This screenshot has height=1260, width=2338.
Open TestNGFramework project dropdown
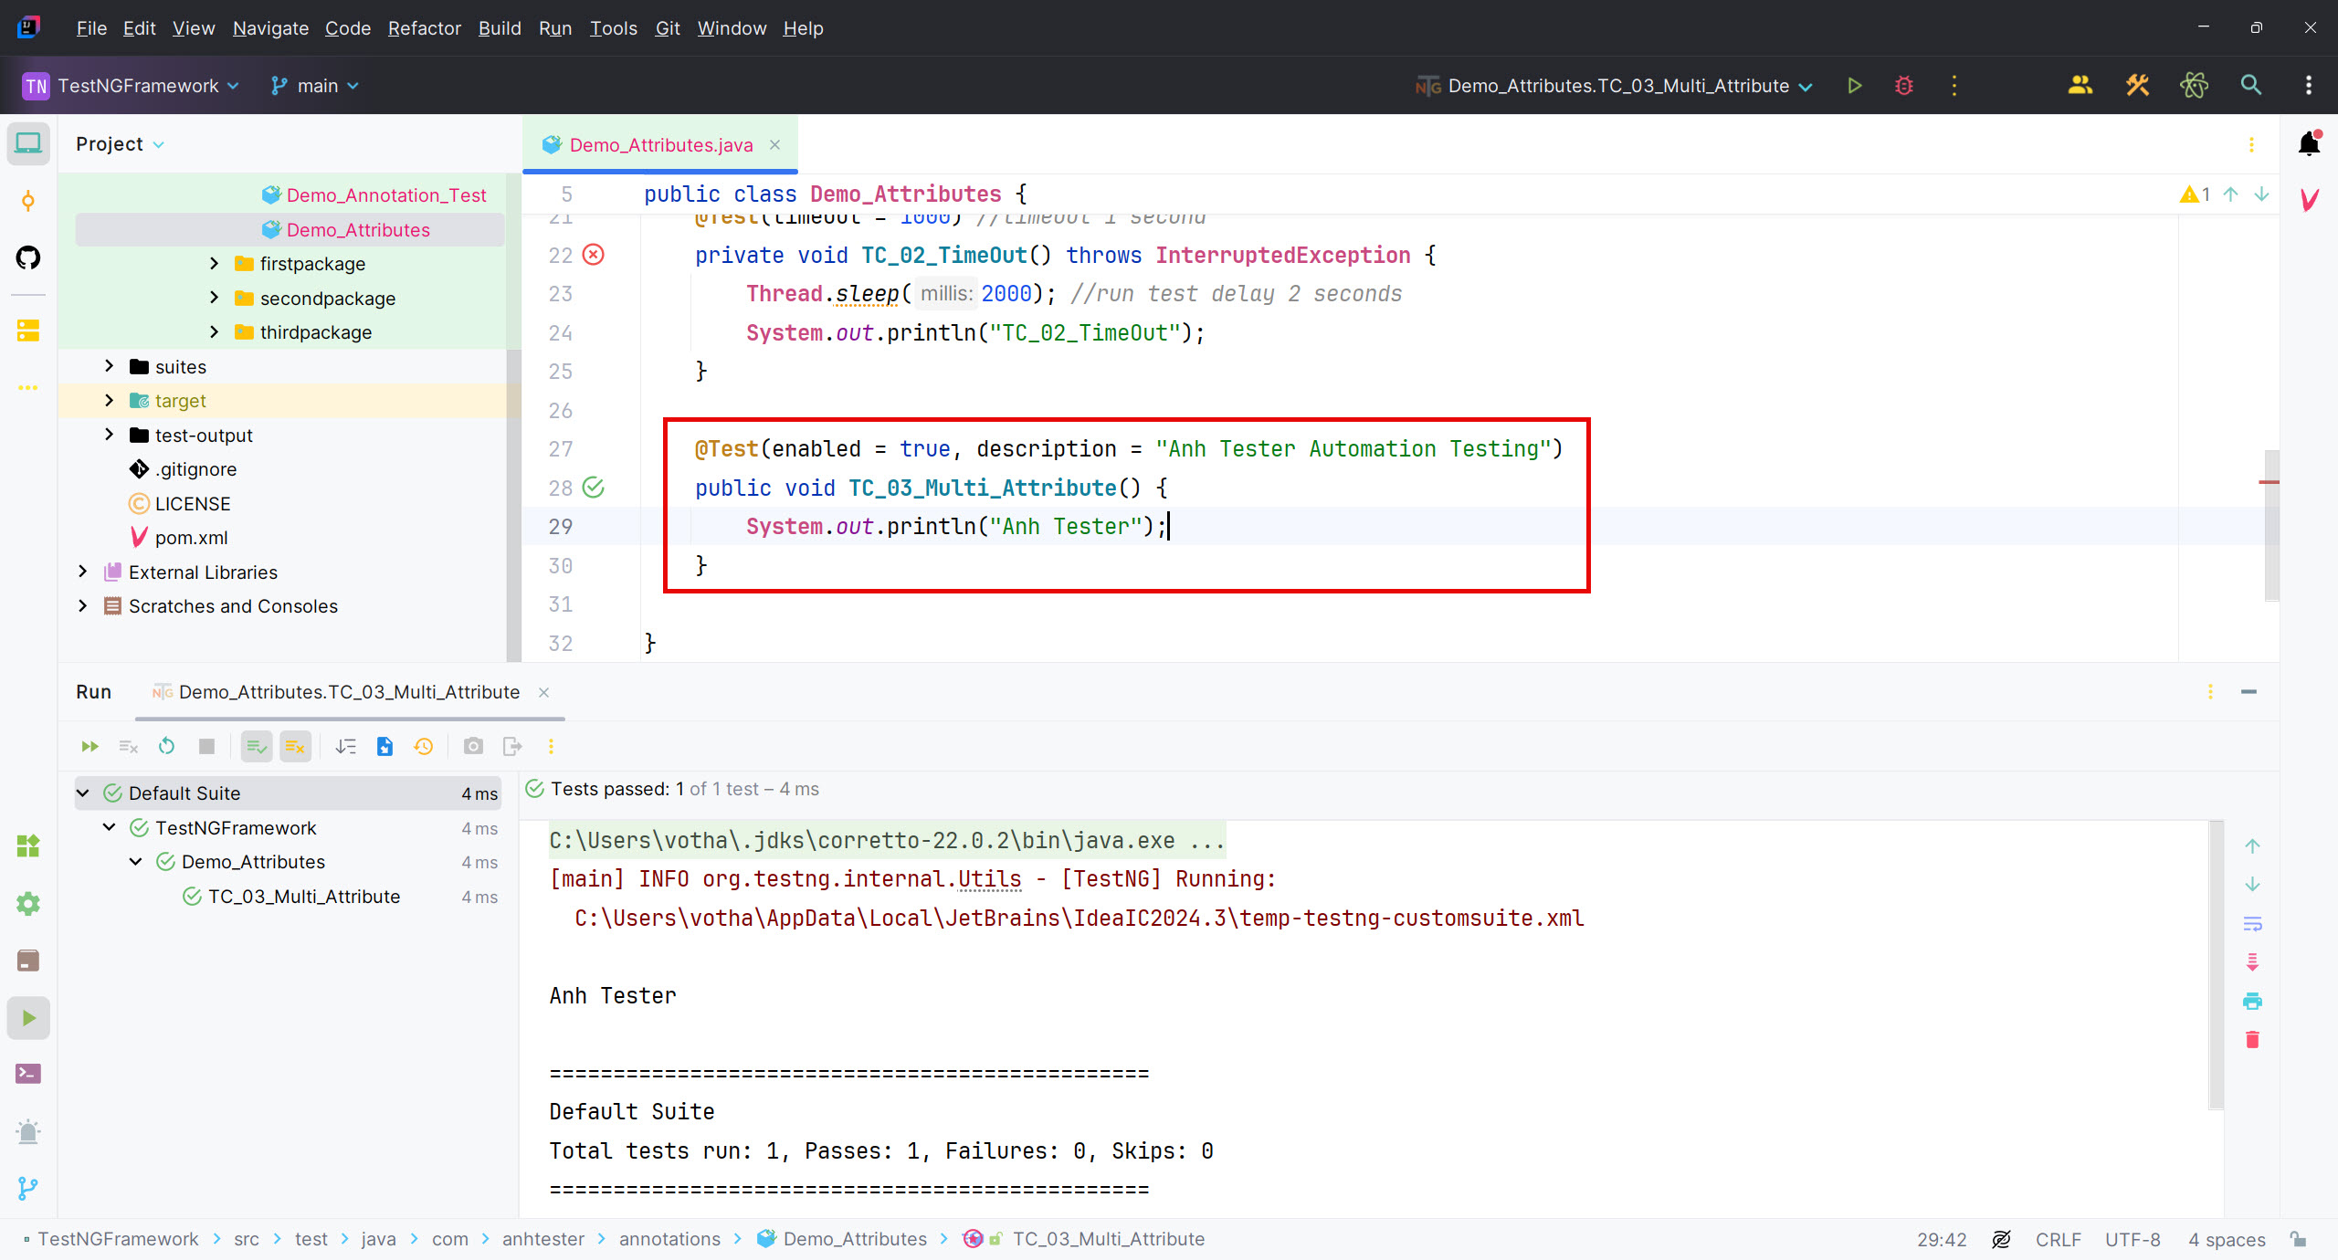(x=131, y=86)
